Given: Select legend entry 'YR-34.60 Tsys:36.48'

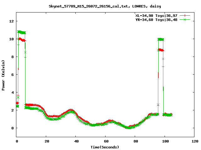Looking at the screenshot, I should (156, 20).
